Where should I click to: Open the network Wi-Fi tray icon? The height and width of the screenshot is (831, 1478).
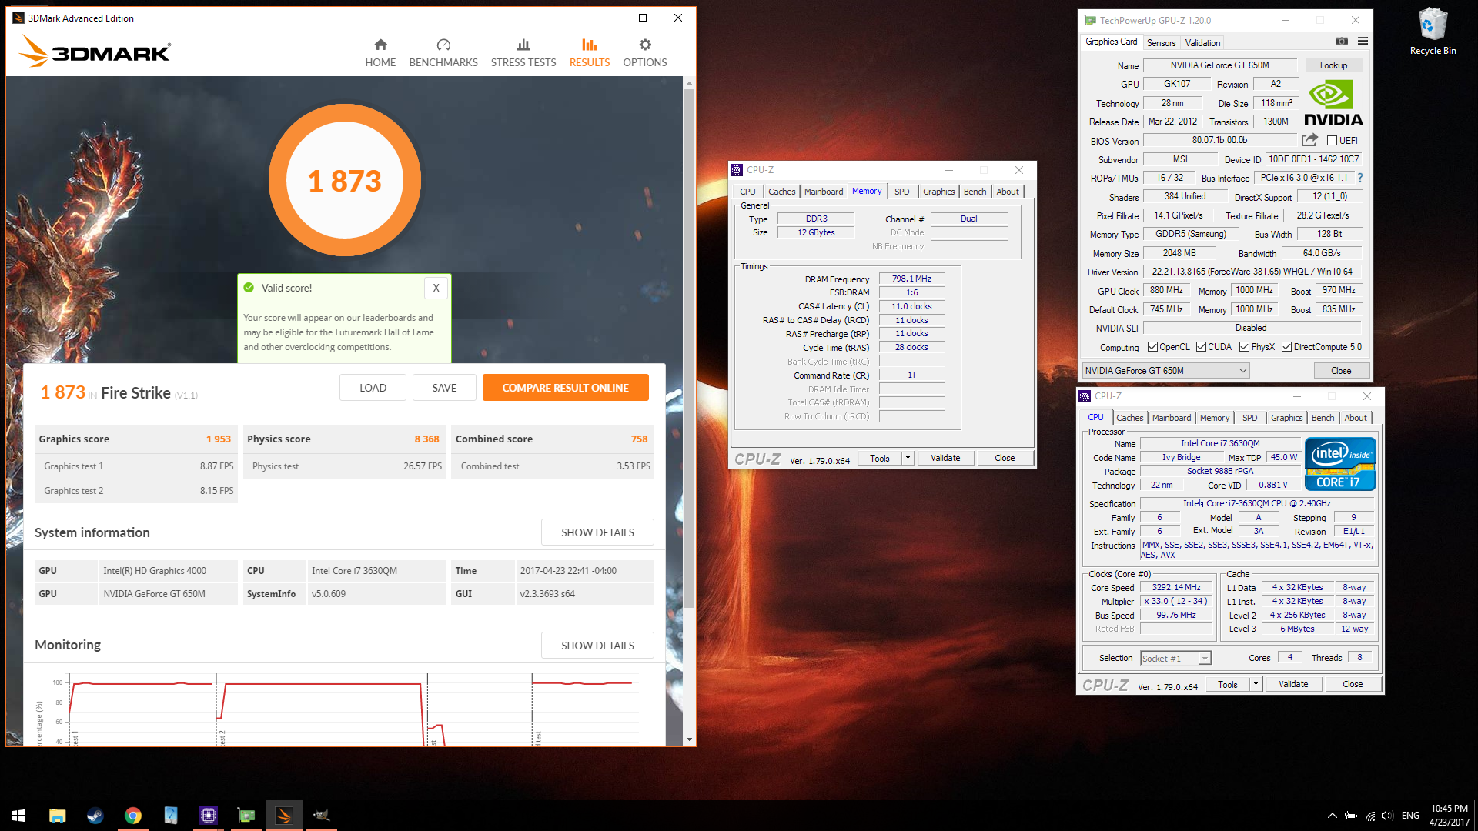tap(1369, 816)
